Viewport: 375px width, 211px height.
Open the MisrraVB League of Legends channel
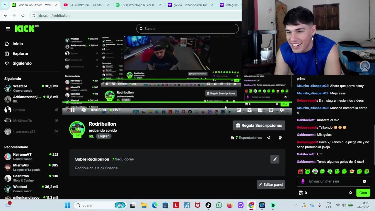coord(31,167)
